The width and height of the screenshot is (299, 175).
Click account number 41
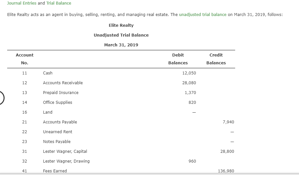[25, 171]
